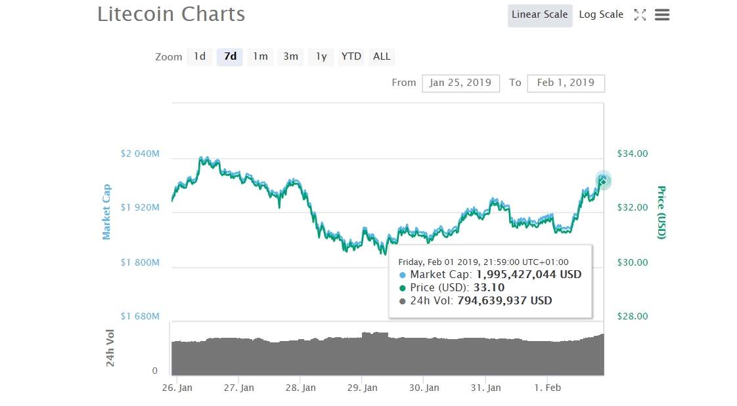Switch to Linear Scale
The height and width of the screenshot is (406, 737).
pyautogui.click(x=539, y=15)
